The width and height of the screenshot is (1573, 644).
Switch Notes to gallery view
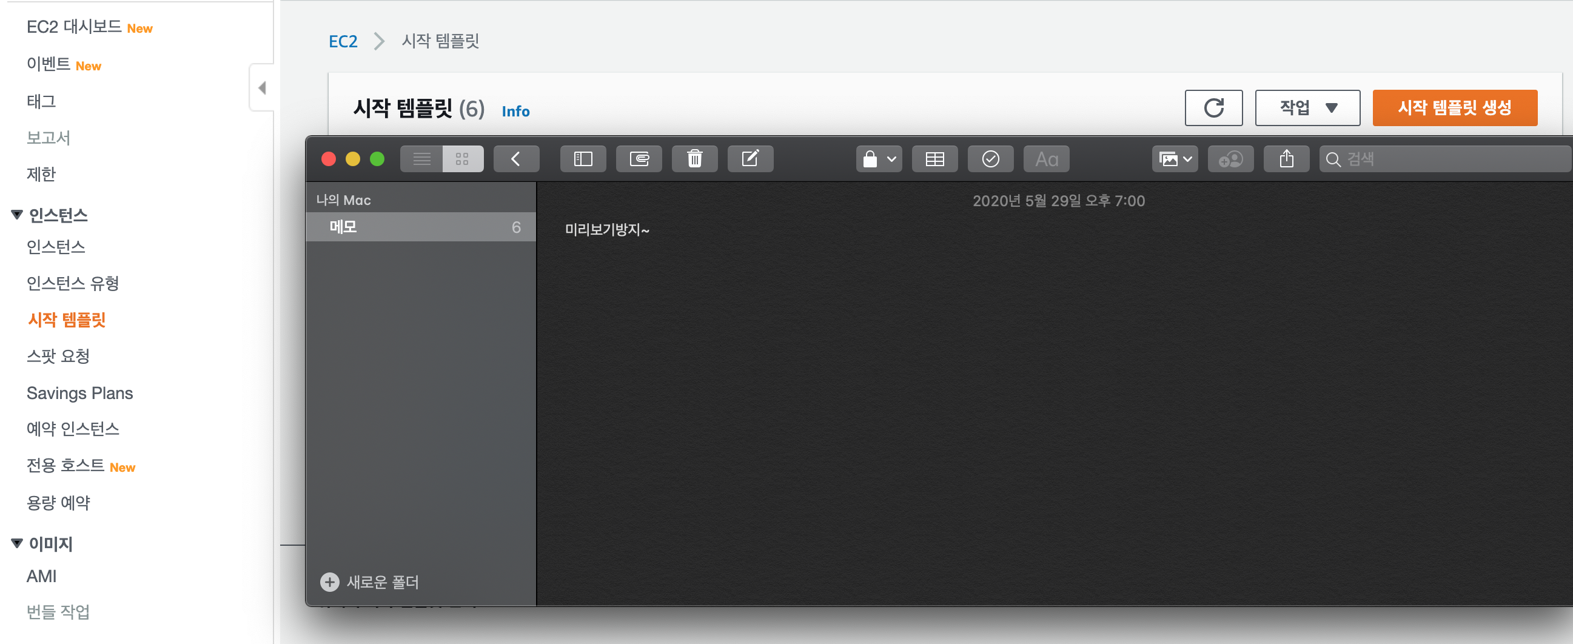[x=463, y=159]
